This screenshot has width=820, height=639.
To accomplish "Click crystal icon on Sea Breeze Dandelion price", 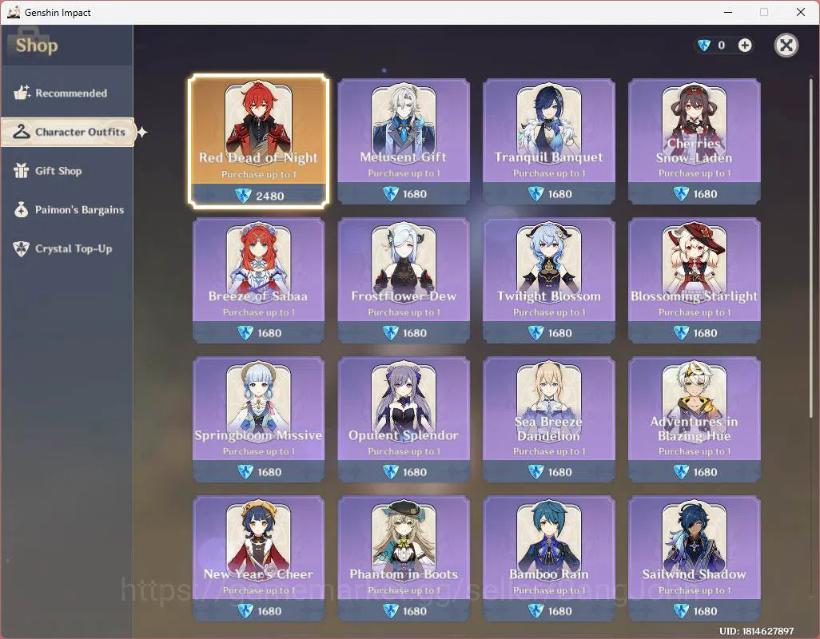I will coord(536,472).
